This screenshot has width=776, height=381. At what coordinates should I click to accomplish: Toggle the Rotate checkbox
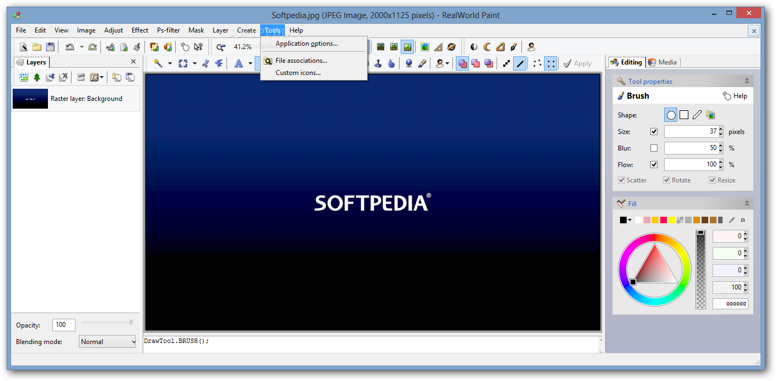(677, 180)
